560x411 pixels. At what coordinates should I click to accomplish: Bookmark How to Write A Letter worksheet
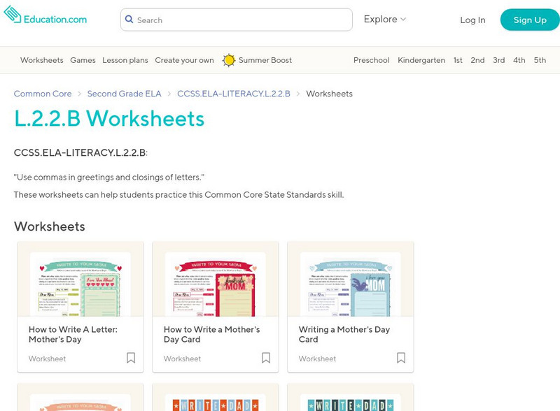pyautogui.click(x=131, y=358)
